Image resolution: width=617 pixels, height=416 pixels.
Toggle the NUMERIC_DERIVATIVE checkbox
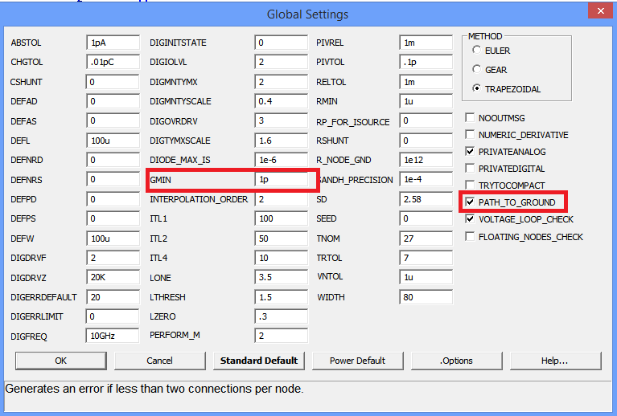[471, 135]
